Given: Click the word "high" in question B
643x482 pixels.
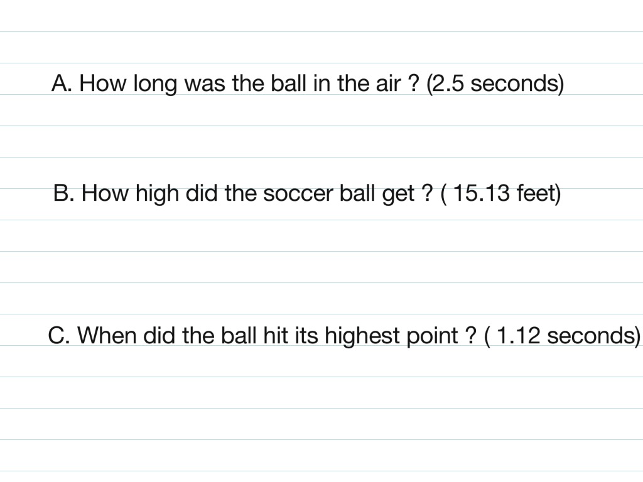Looking at the screenshot, I should (157, 195).
